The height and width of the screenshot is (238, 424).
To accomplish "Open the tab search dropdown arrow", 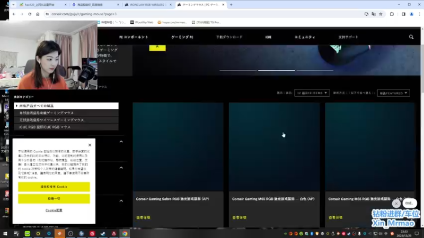I will click(13, 5).
